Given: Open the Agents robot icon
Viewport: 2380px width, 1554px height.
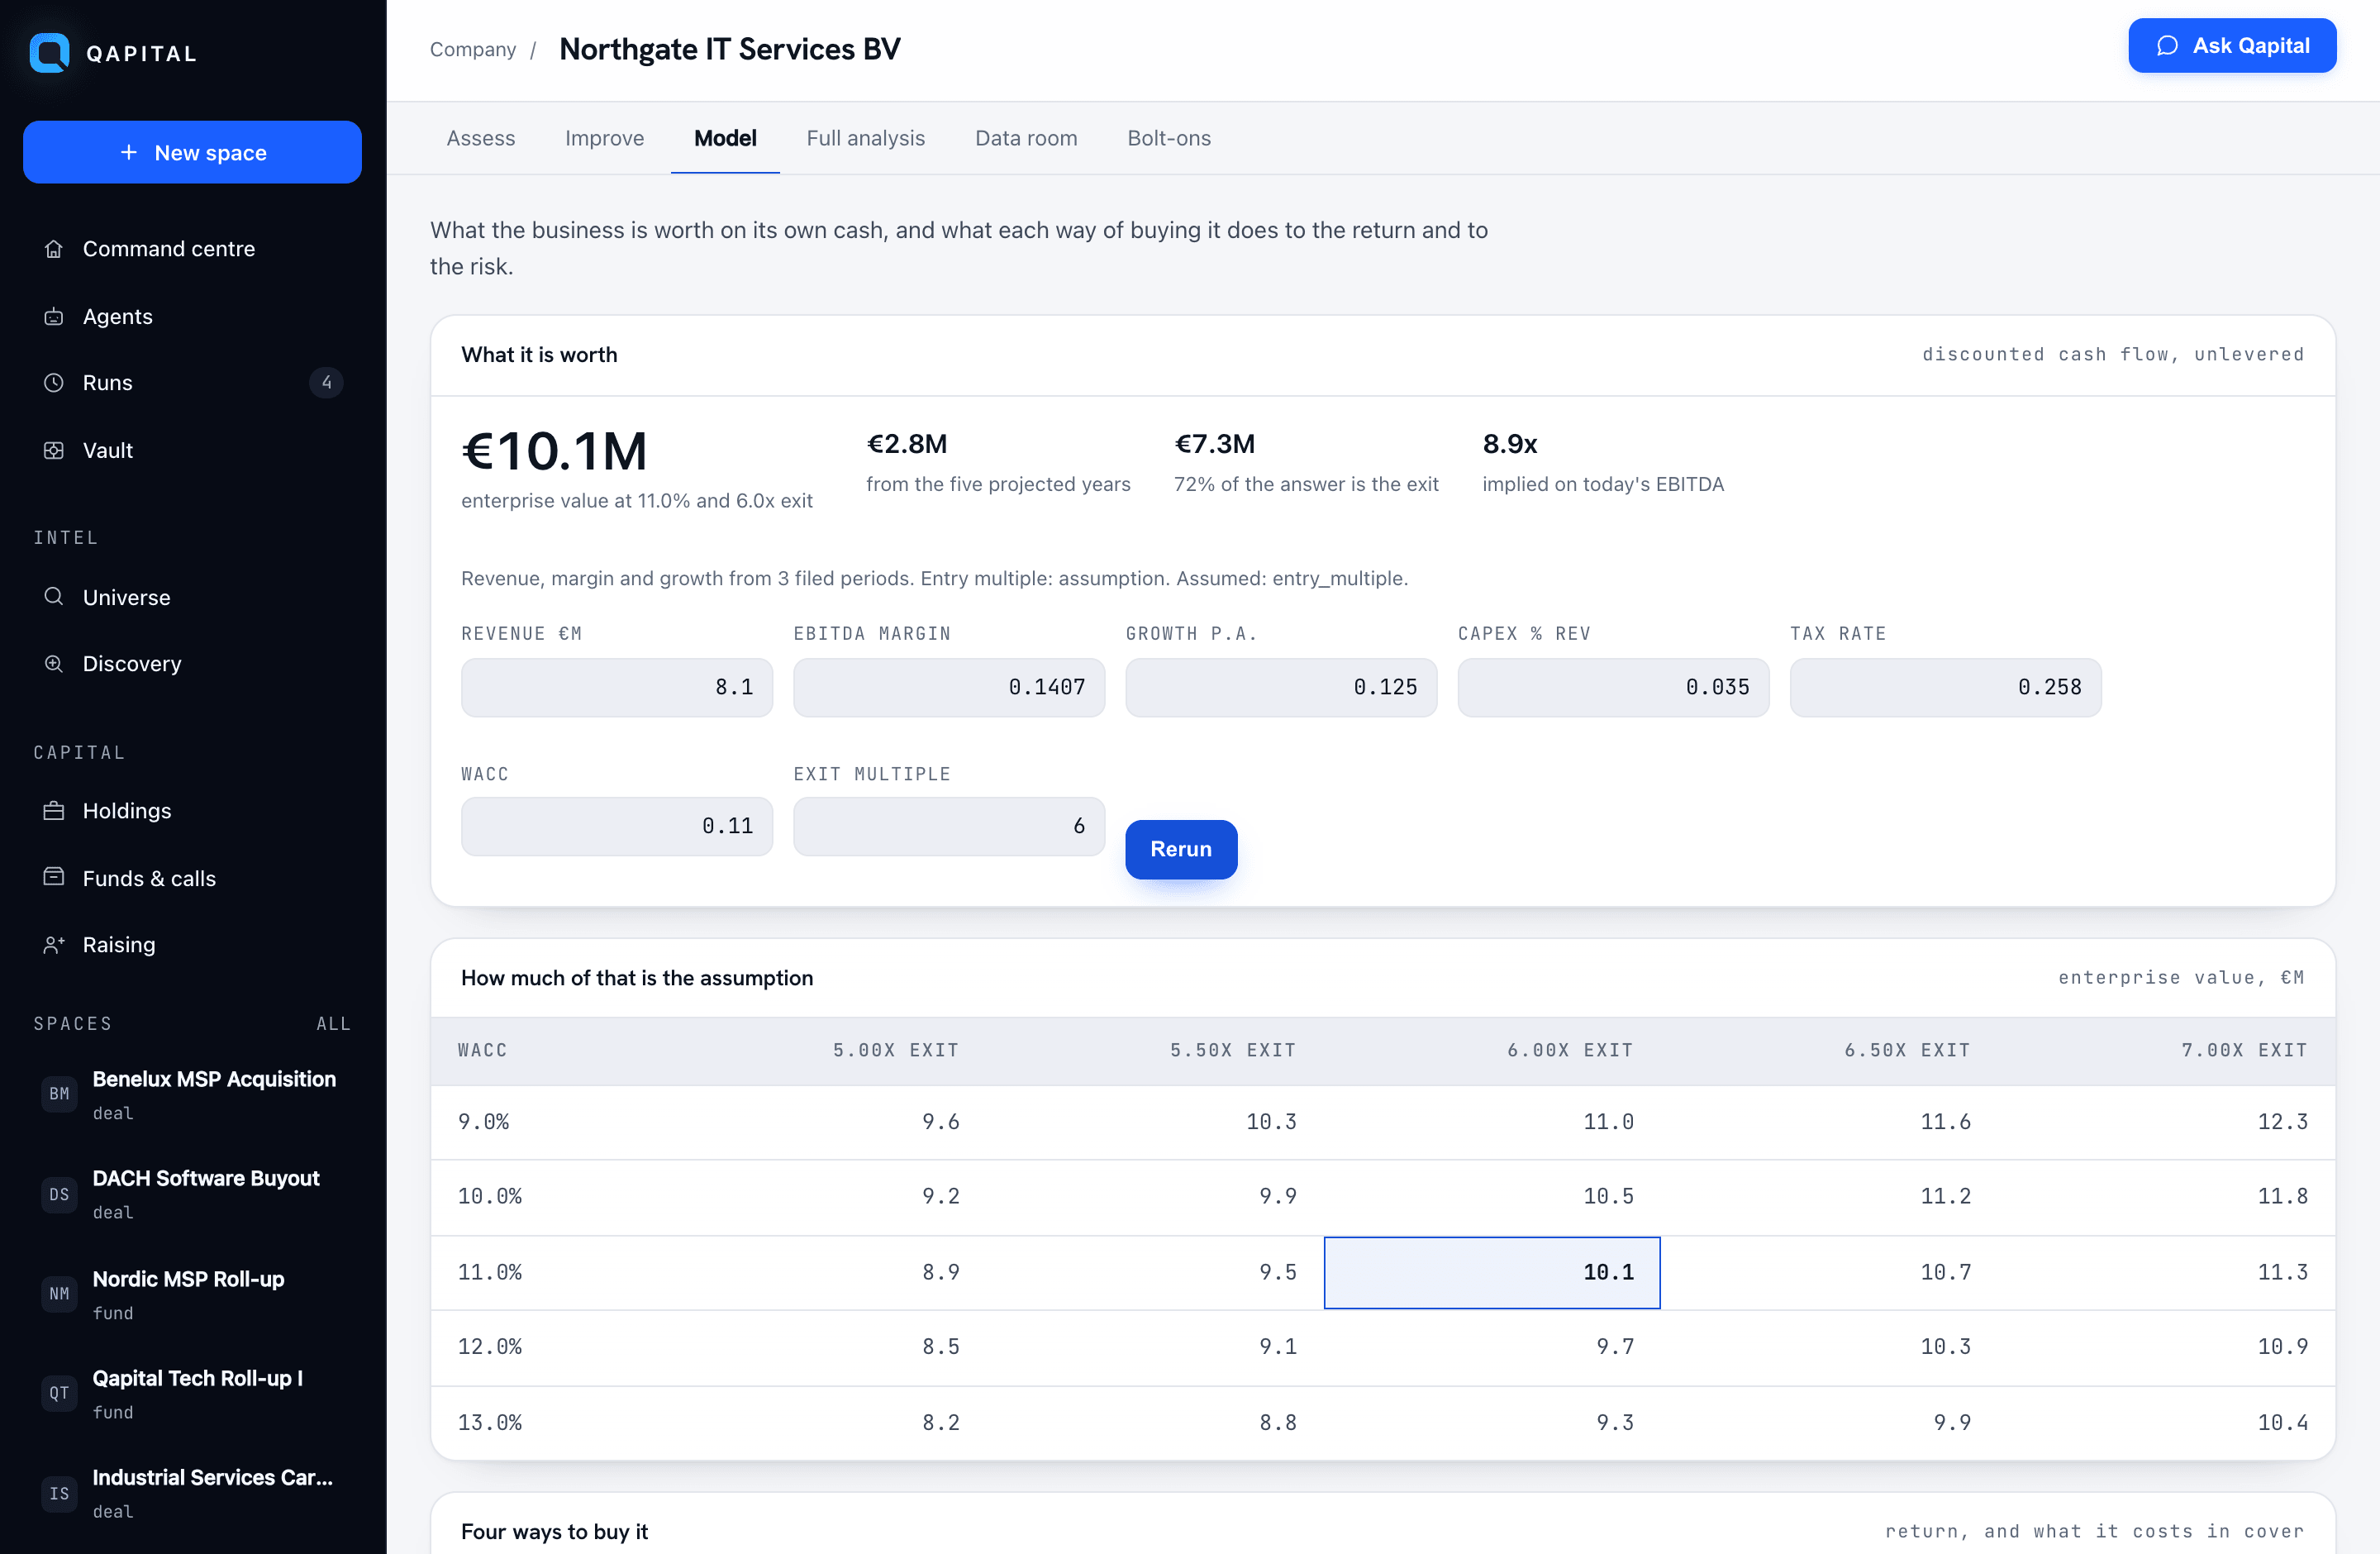Looking at the screenshot, I should (x=54, y=317).
